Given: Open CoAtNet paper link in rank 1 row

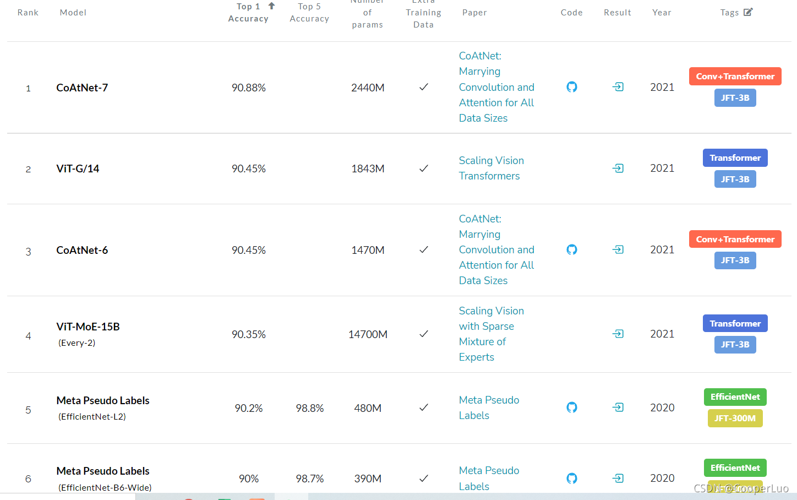Looking at the screenshot, I should 496,87.
